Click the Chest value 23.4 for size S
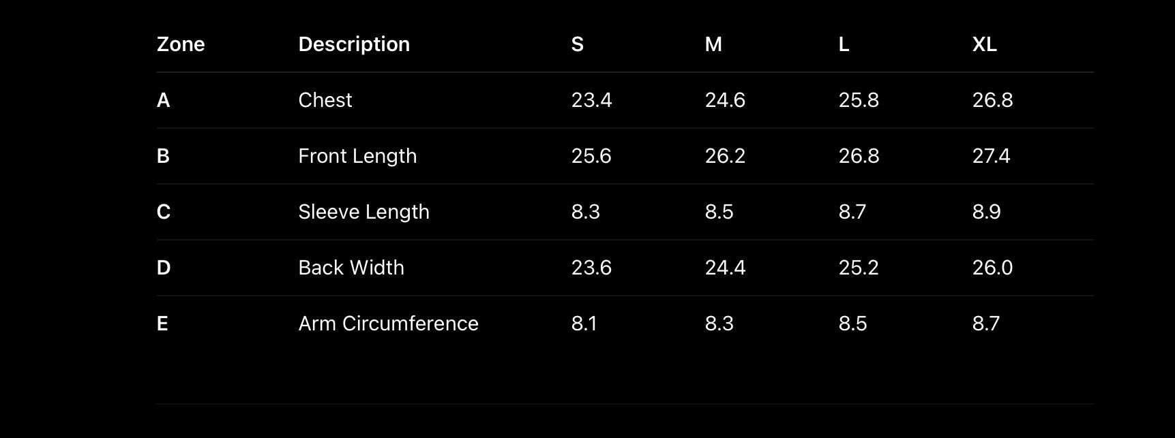This screenshot has width=1175, height=438. click(591, 100)
